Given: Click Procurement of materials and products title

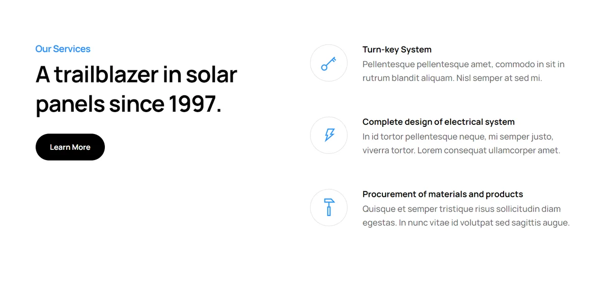Looking at the screenshot, I should coord(442,194).
